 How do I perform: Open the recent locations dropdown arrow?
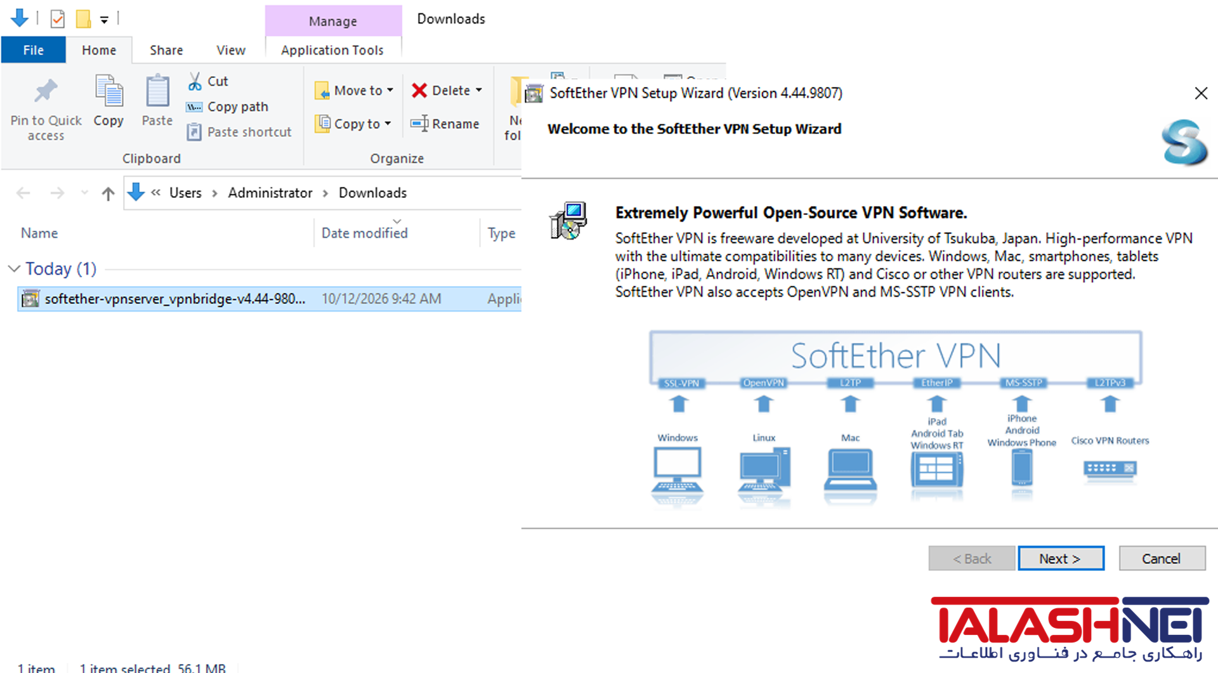coord(84,192)
